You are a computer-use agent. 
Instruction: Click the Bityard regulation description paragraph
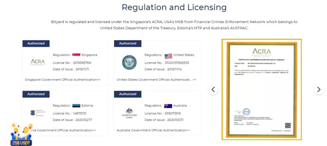[x=174, y=25]
